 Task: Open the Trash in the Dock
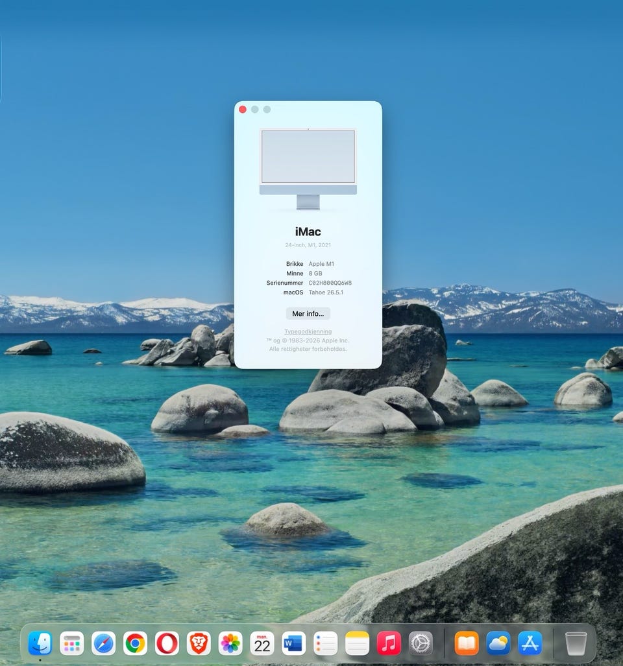576,643
